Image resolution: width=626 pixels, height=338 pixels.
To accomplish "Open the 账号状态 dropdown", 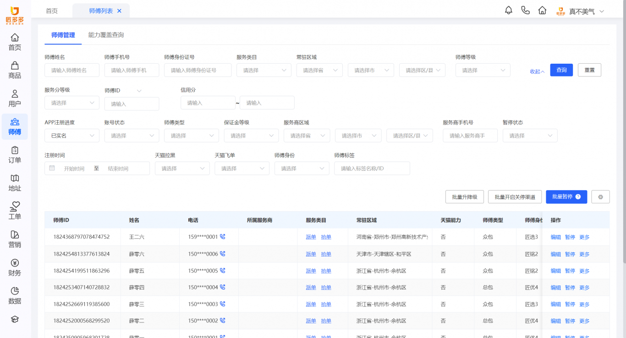I will [132, 136].
